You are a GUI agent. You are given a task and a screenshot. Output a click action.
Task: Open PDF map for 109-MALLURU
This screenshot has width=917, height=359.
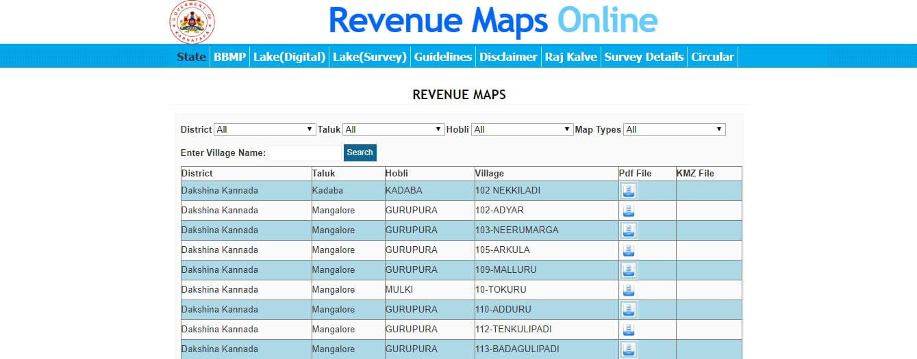coord(628,270)
